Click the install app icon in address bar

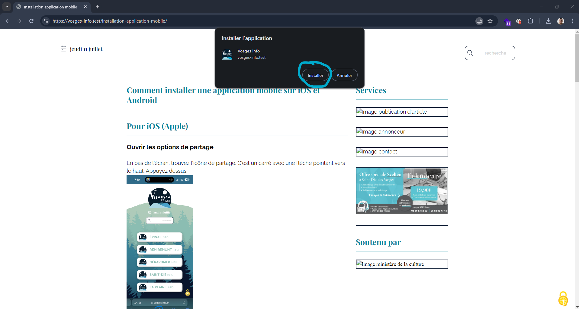point(479,21)
